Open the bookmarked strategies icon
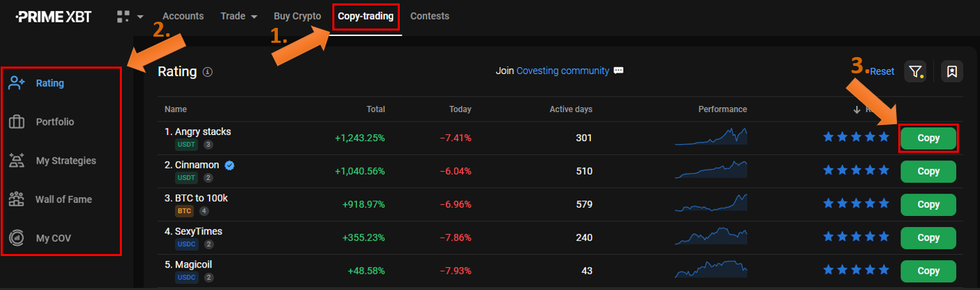This screenshot has width=980, height=290. point(952,71)
